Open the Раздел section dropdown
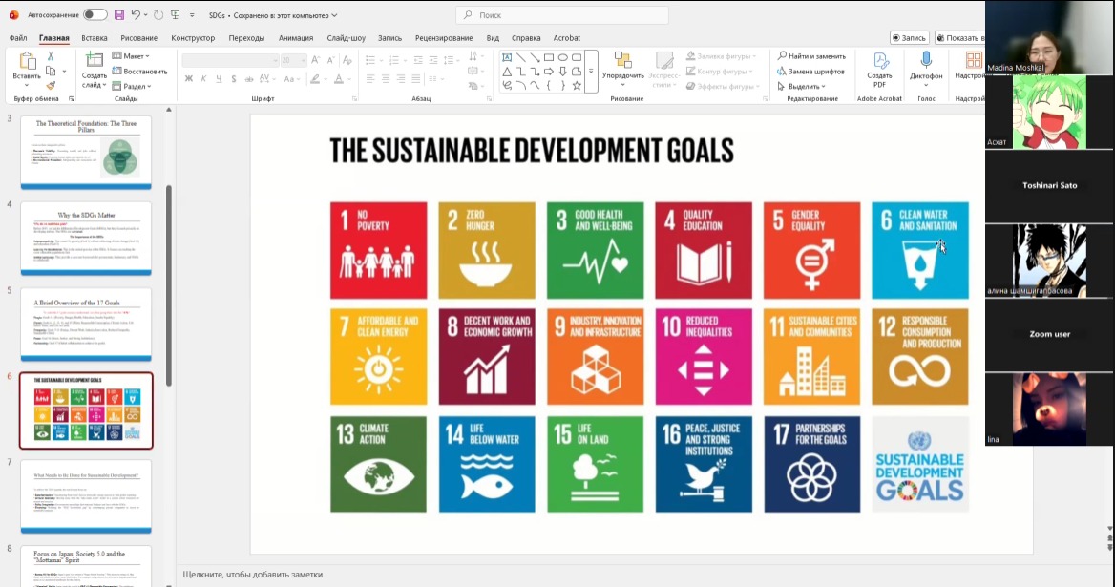Viewport: 1115px width, 587px height. click(133, 86)
